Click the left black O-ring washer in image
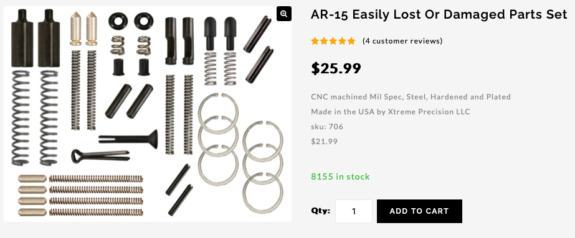Image resolution: width=575 pixels, height=238 pixels. (118, 21)
